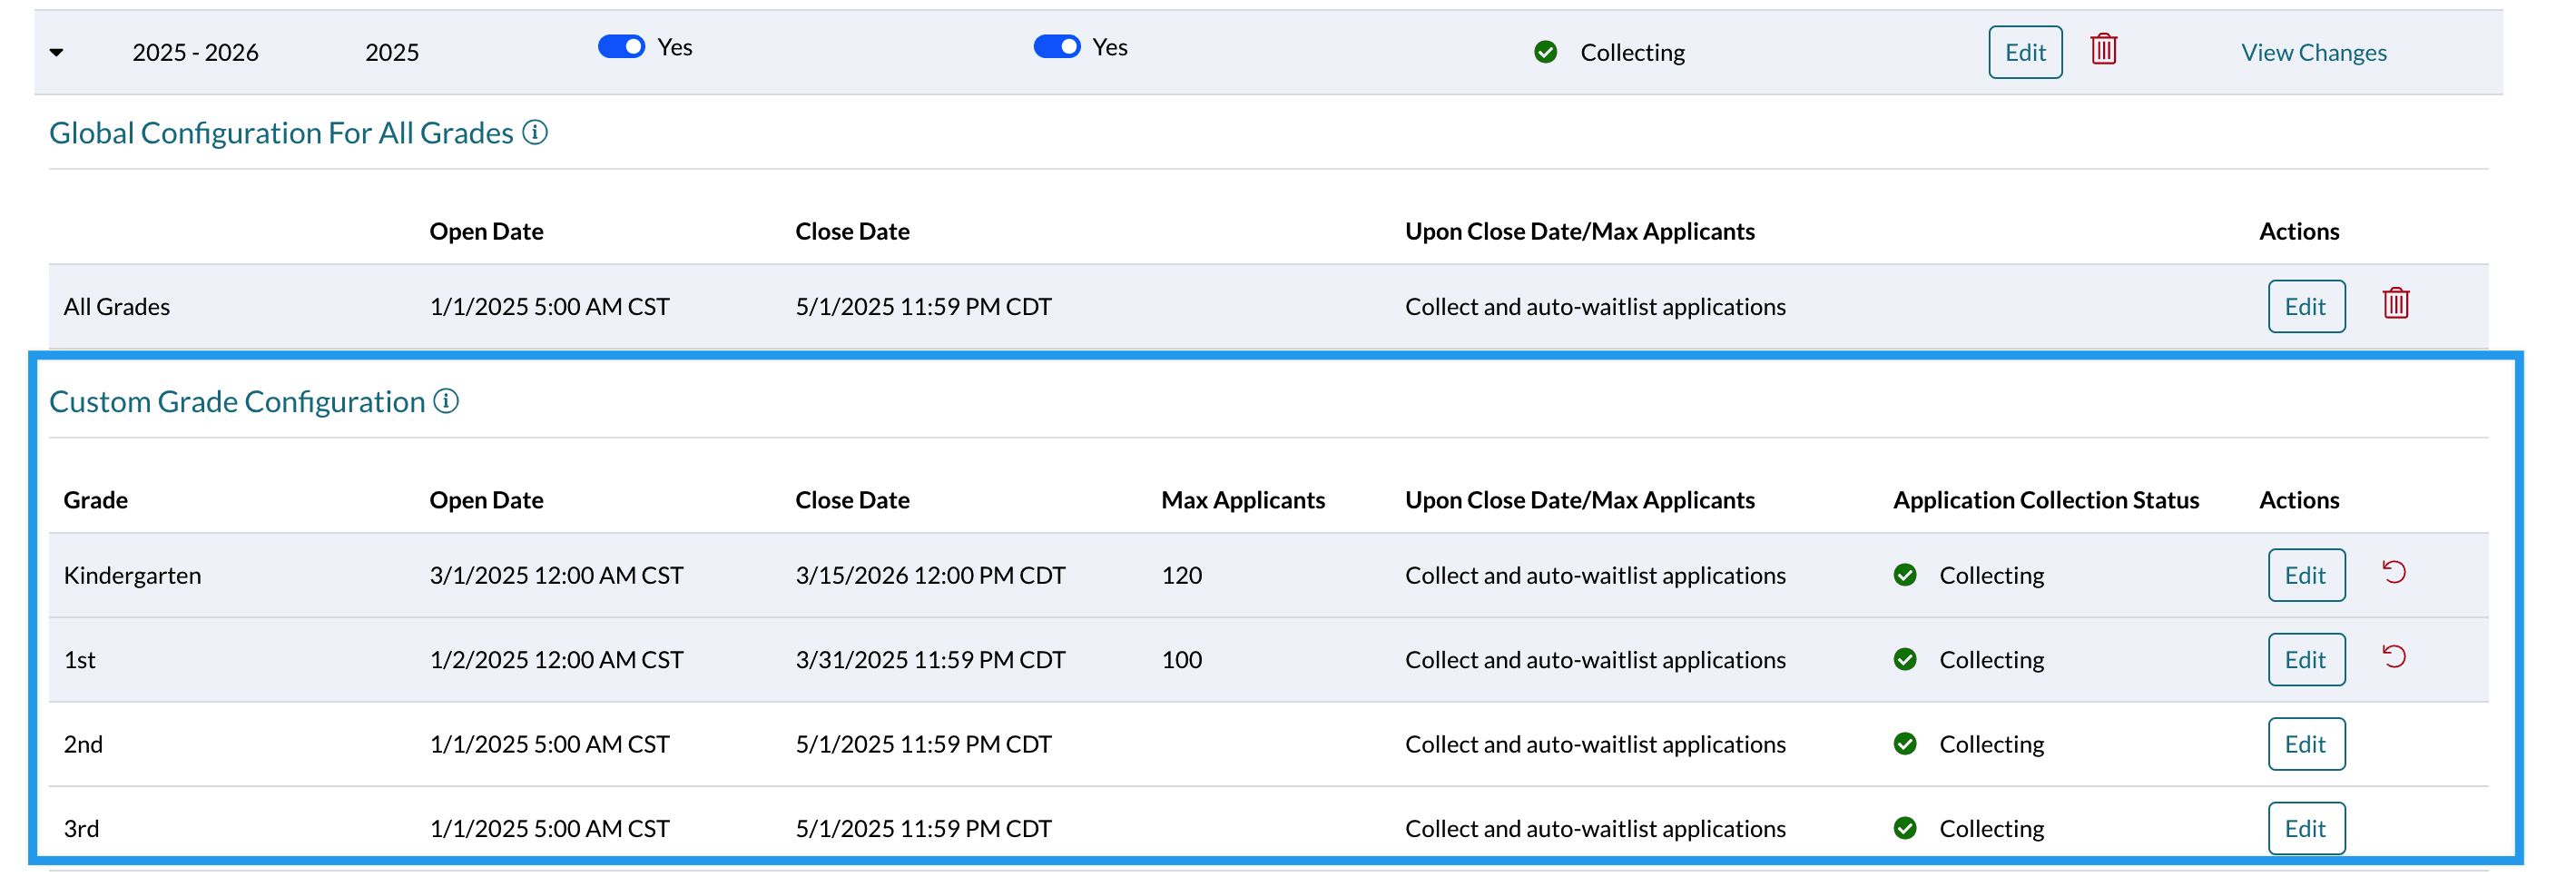The image size is (2576, 877).
Task: Edit the Kindergarten grade configuration
Action: click(x=2305, y=576)
